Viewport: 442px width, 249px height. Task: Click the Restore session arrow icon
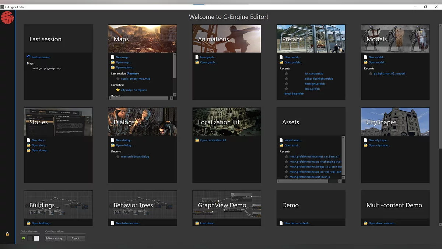coord(28,57)
